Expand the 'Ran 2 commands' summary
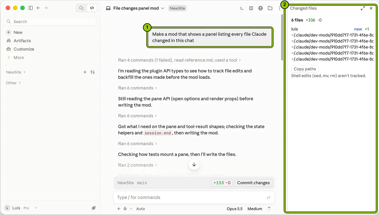This screenshot has width=379, height=215. pyautogui.click(x=137, y=165)
